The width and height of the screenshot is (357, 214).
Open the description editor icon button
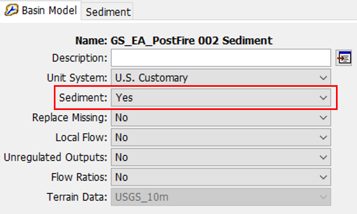(344, 58)
